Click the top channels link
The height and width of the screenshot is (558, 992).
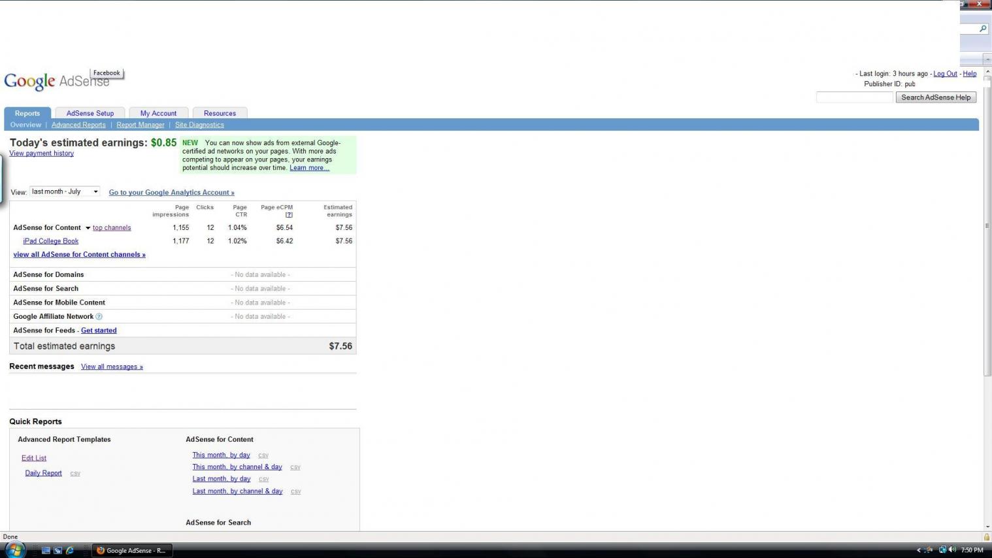[112, 228]
